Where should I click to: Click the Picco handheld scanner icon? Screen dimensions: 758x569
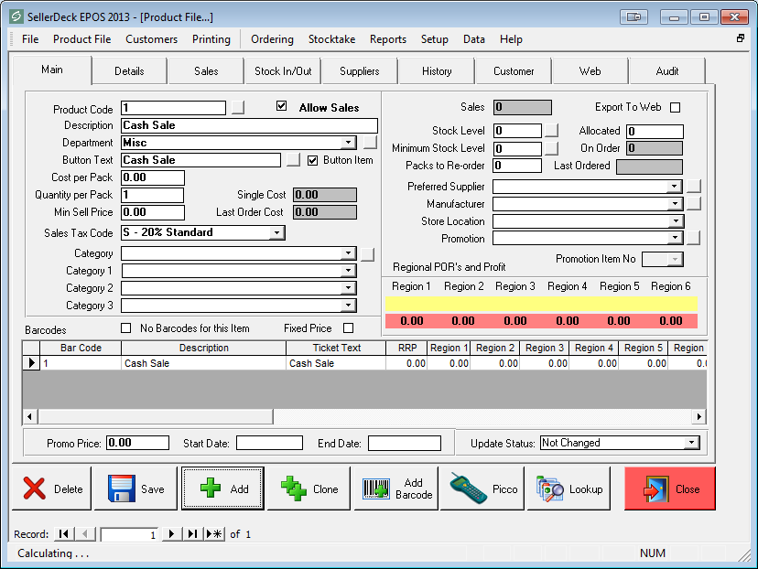468,488
